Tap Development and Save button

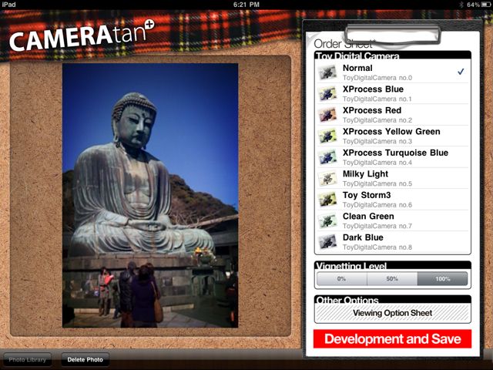coord(392,339)
